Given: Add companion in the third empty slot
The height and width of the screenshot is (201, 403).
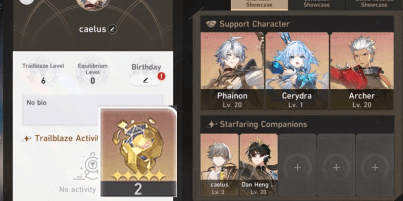Looking at the screenshot, I should (x=297, y=164).
